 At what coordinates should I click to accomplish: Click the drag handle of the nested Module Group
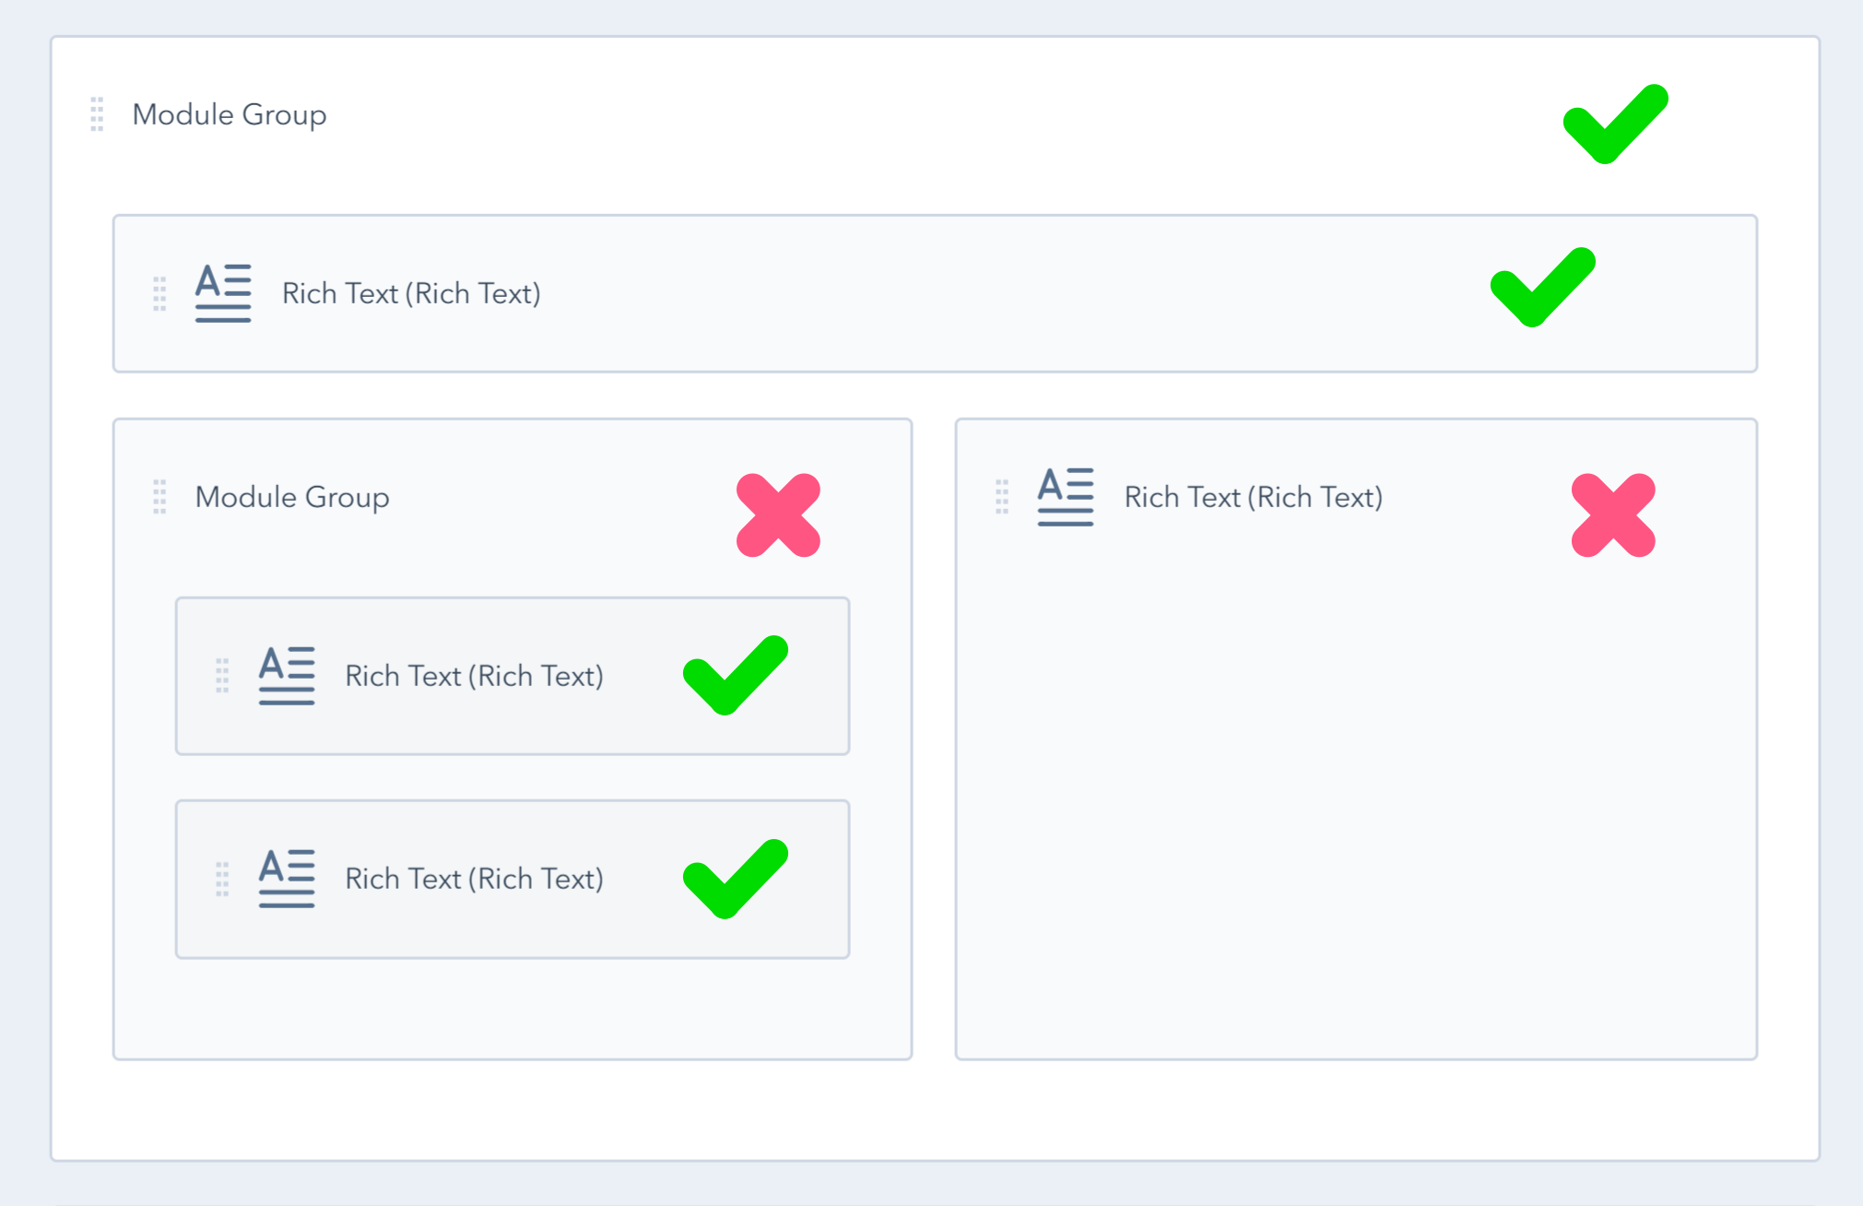pos(159,497)
